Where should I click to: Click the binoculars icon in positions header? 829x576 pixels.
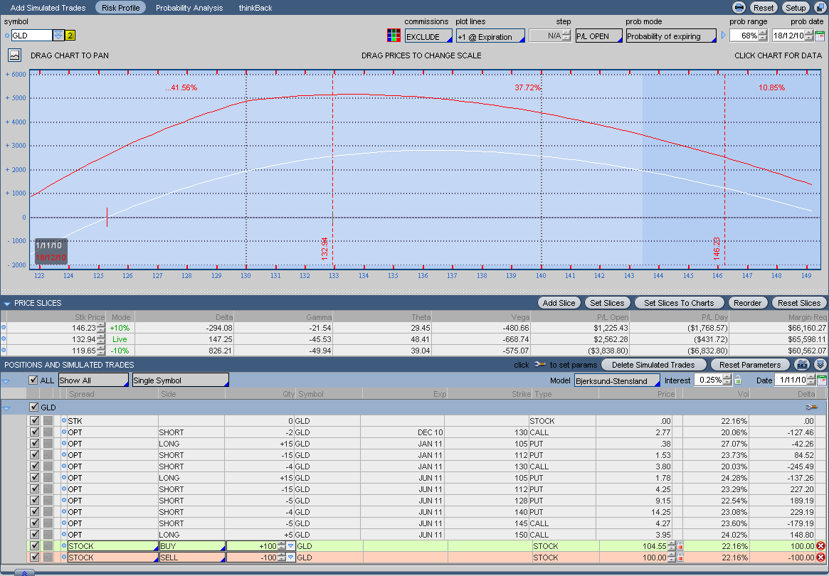[x=802, y=364]
